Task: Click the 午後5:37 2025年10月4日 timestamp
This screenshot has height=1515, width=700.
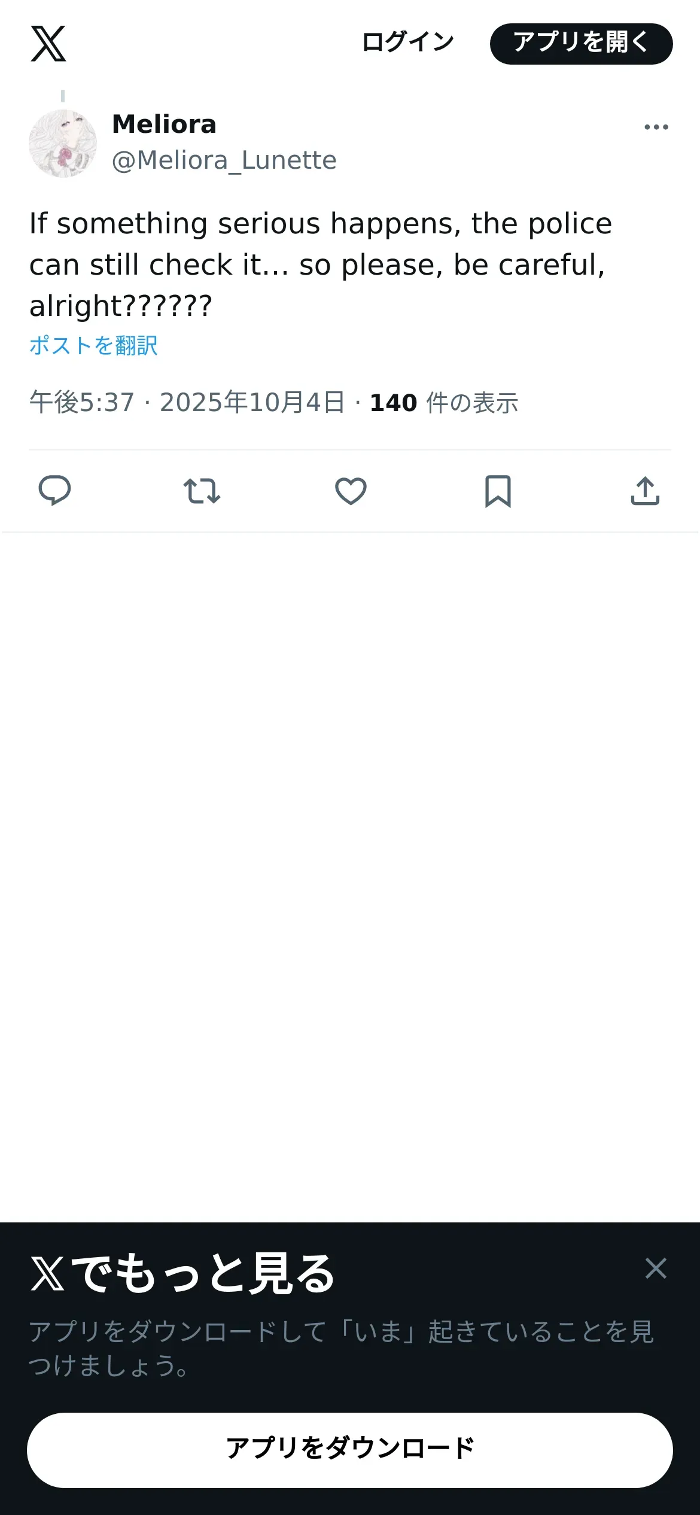Action: 187,402
